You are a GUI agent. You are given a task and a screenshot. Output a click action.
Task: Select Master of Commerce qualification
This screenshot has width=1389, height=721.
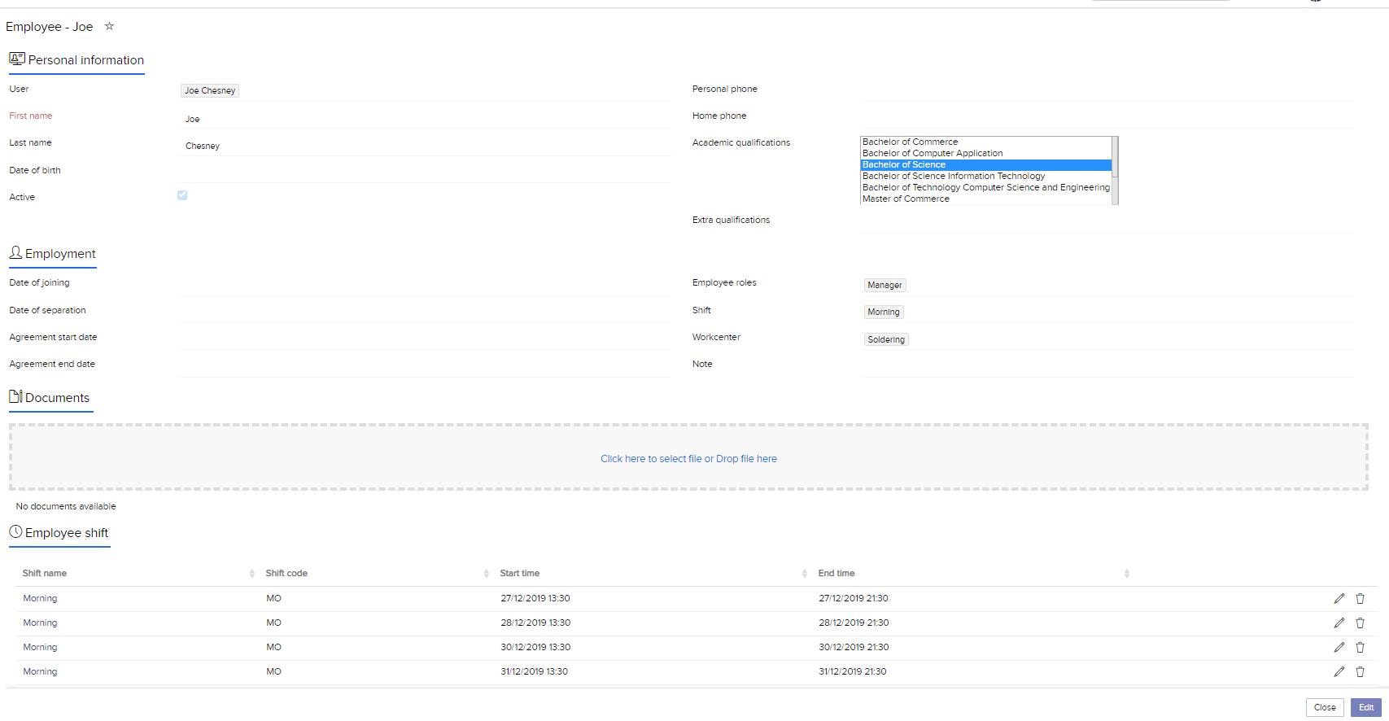pos(906,199)
